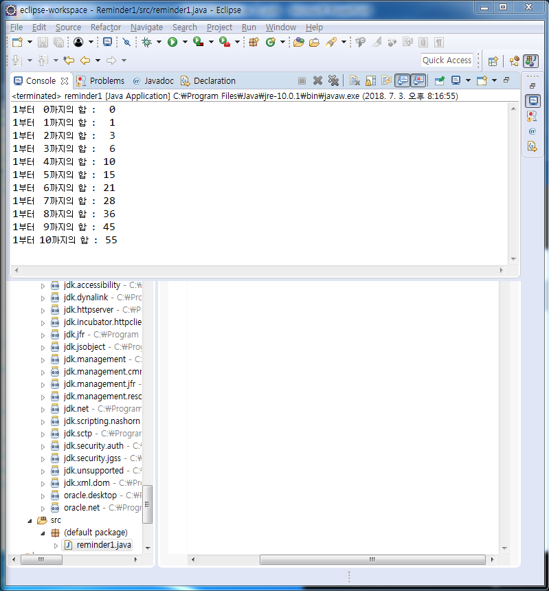Viewport: 549px width, 591px height.
Task: Switch to the Javadoc tab
Action: pos(153,80)
